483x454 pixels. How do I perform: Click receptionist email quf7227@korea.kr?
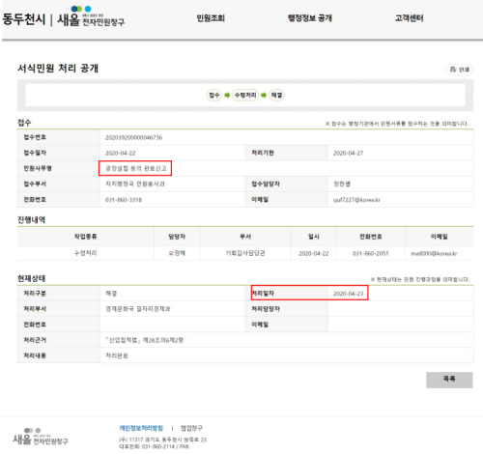tap(356, 200)
